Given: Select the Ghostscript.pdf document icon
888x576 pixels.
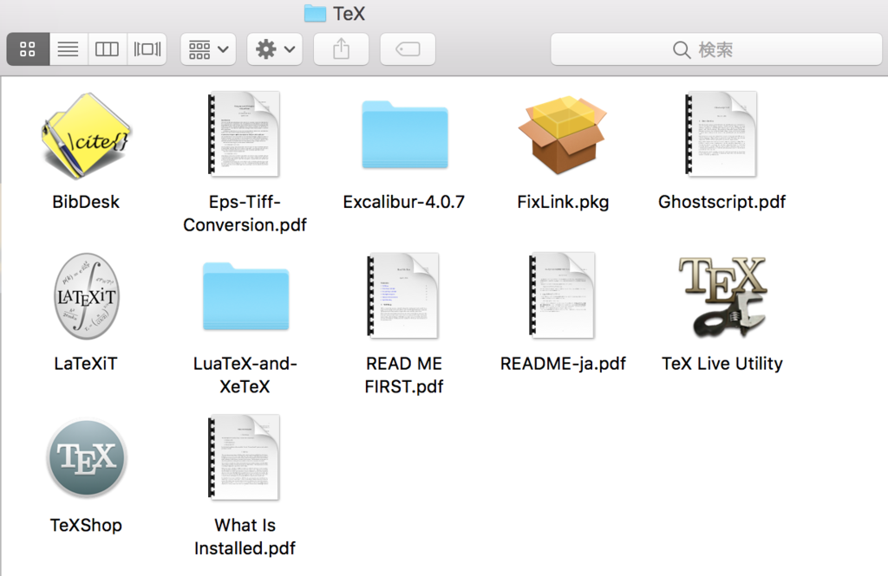Looking at the screenshot, I should pos(721,134).
